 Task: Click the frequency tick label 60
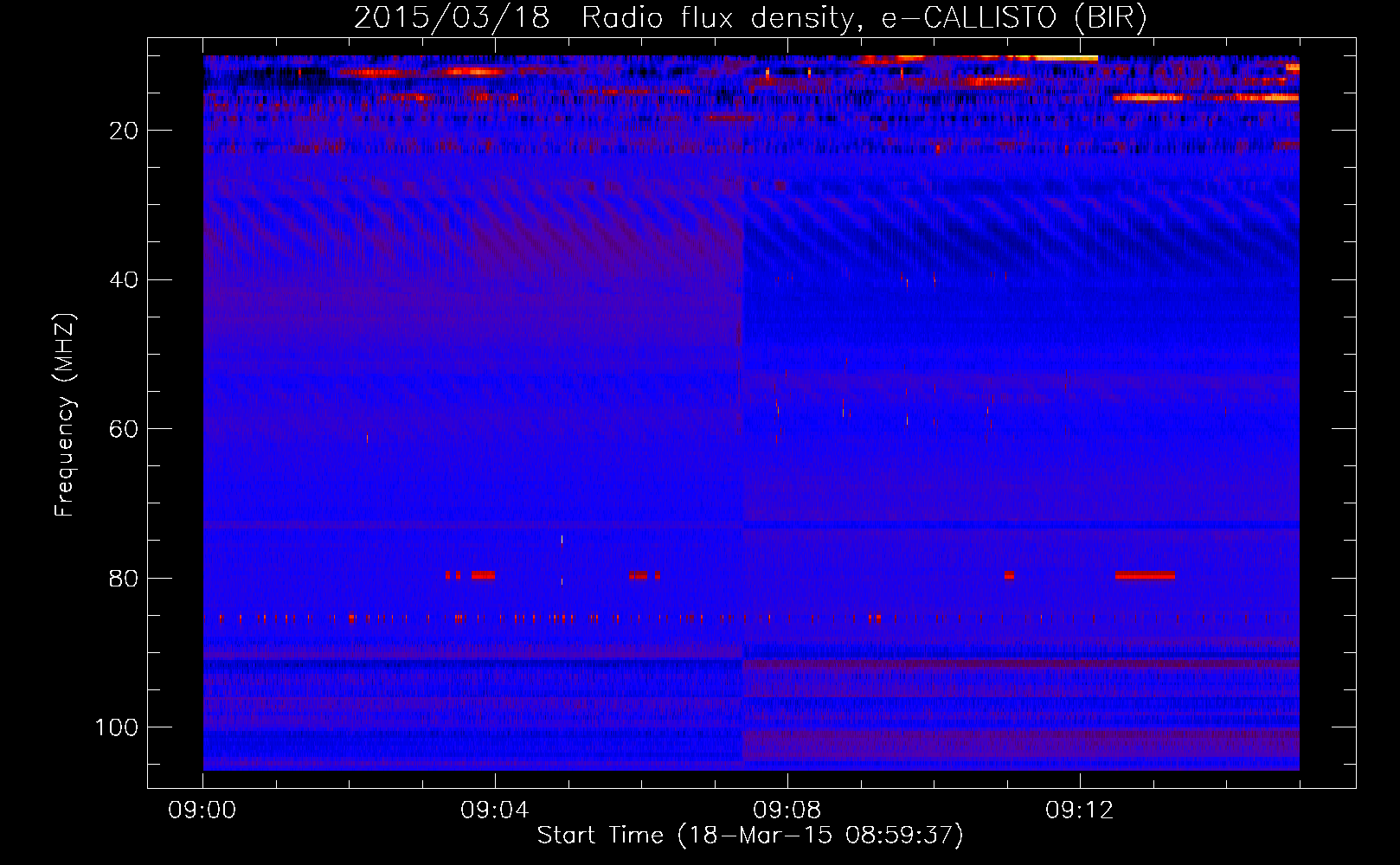(x=125, y=429)
